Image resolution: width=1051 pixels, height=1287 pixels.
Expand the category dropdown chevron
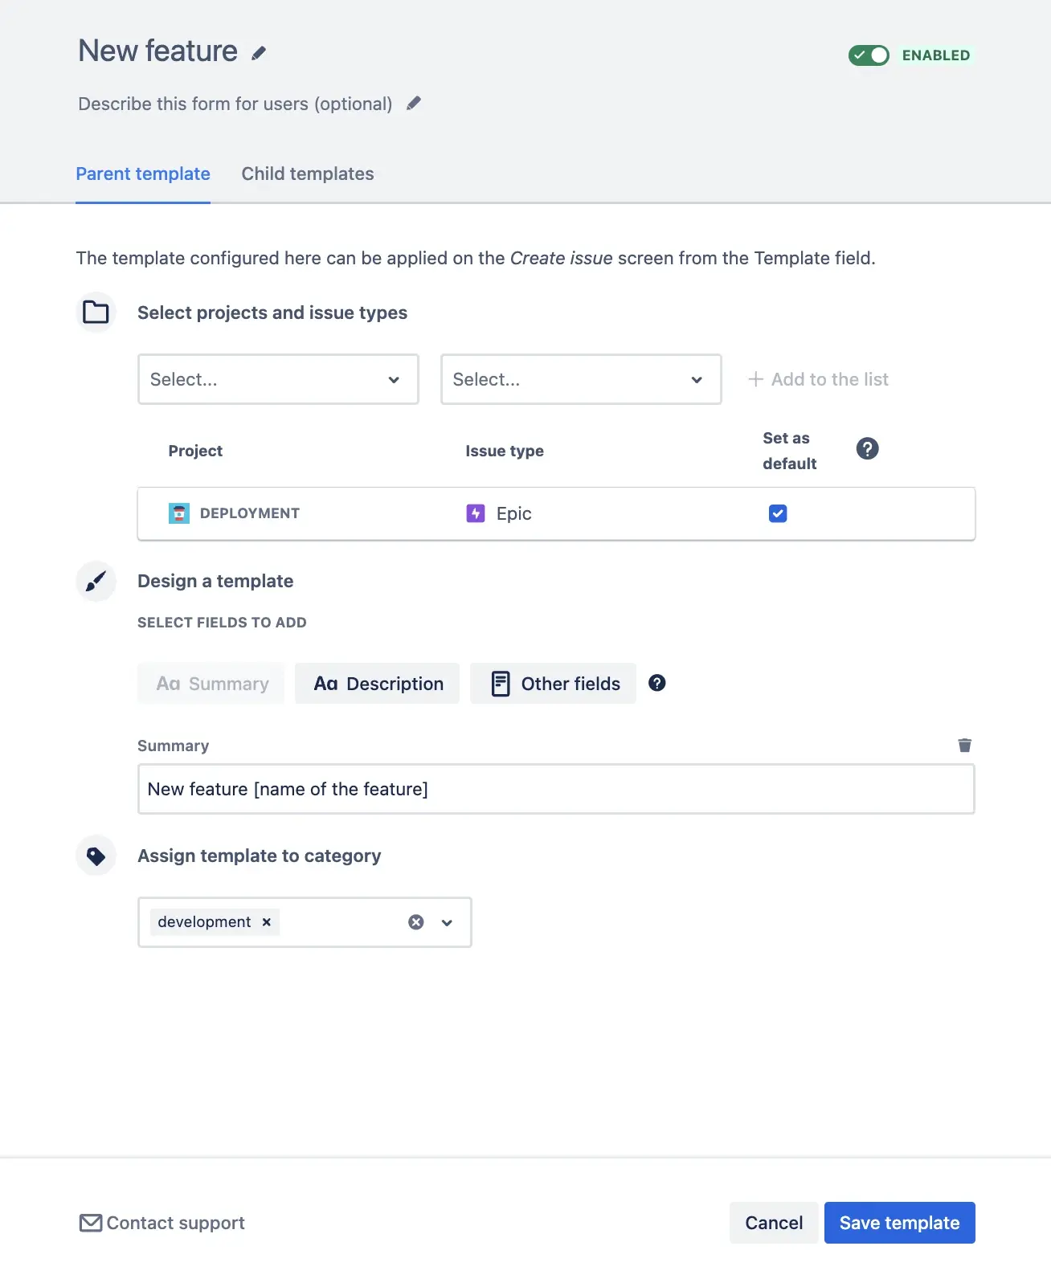(447, 922)
